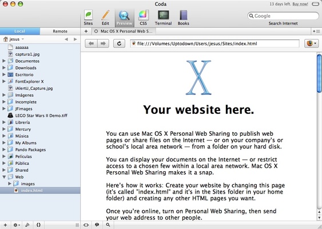
Task: Click the toolbar toggle pill button
Action: click(315, 4)
